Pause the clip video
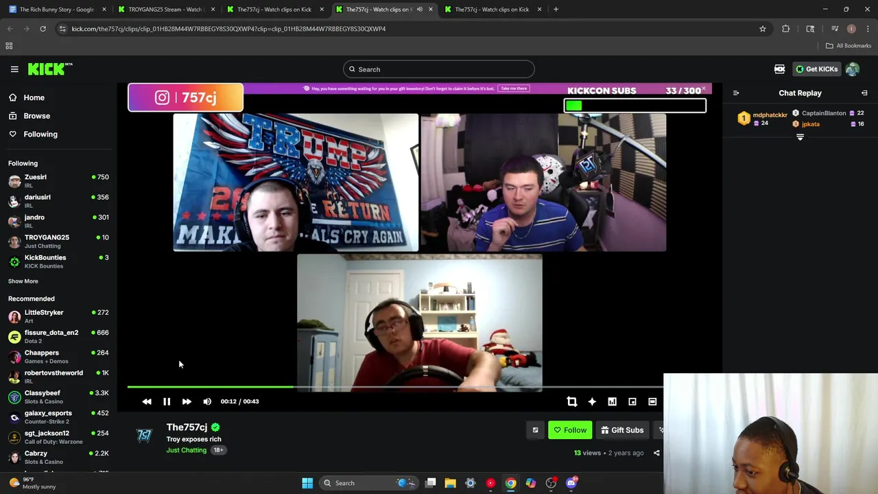This screenshot has height=494, width=878. [x=167, y=401]
